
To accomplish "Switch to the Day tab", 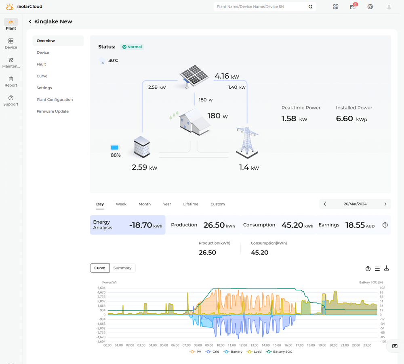I will (100, 204).
